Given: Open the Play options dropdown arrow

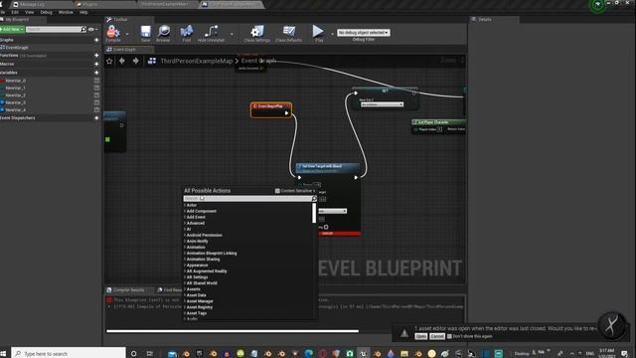Looking at the screenshot, I should pos(332,34).
